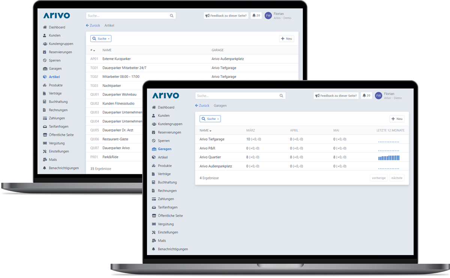The height and width of the screenshot is (278, 450).
Task: Click Einstellungen tools icon in front window
Action: (x=154, y=232)
